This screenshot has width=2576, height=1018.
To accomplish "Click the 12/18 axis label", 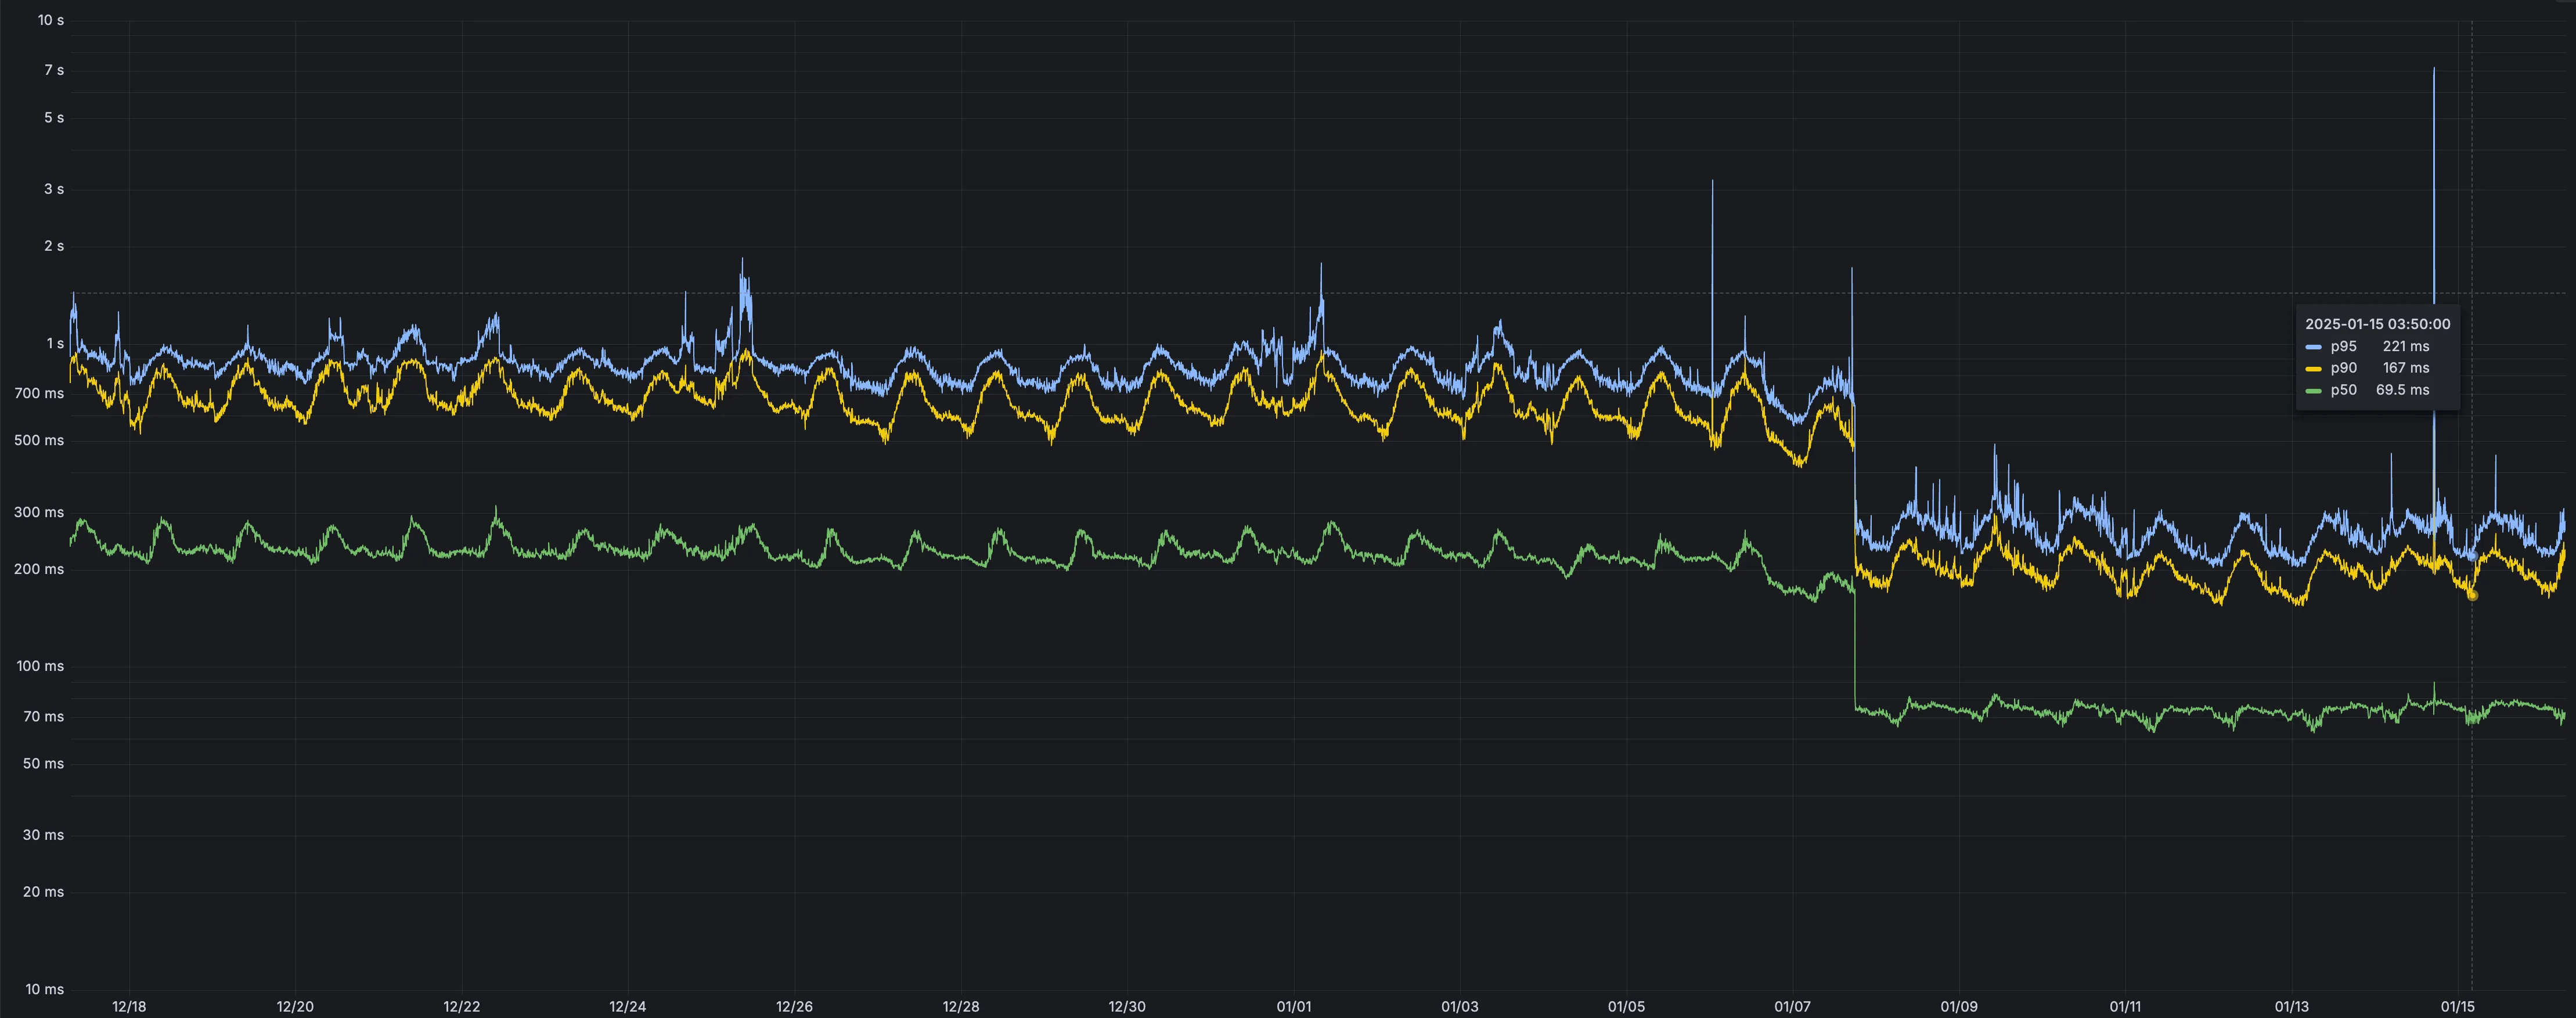I will point(128,1007).
